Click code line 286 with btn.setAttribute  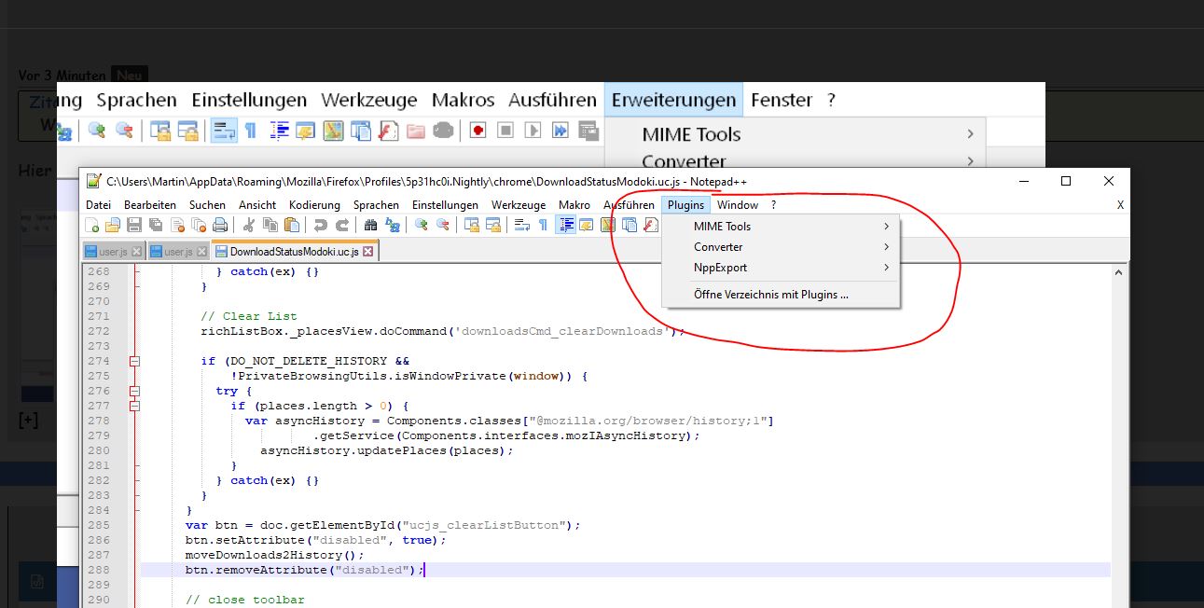pos(315,540)
